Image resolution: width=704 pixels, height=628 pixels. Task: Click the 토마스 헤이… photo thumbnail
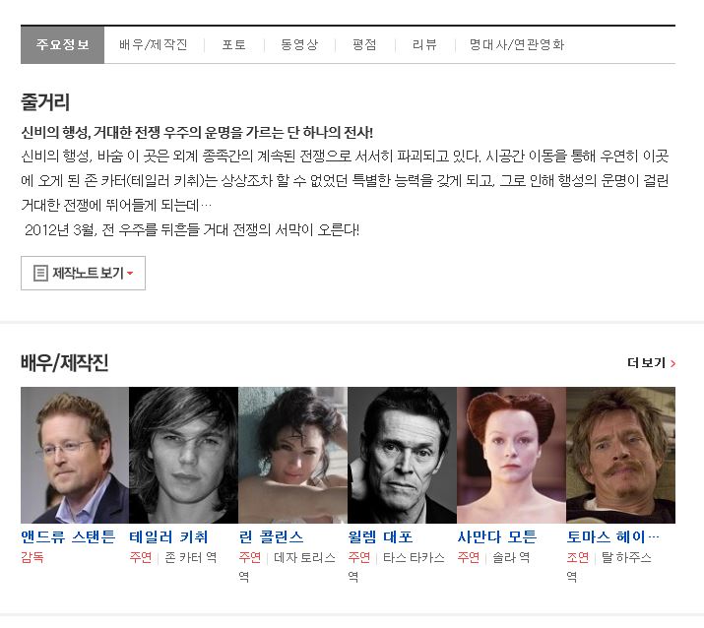620,455
